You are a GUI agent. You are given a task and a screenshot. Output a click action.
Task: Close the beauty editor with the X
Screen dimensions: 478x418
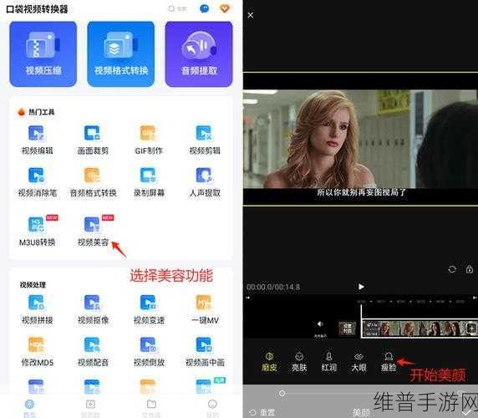pos(250,15)
